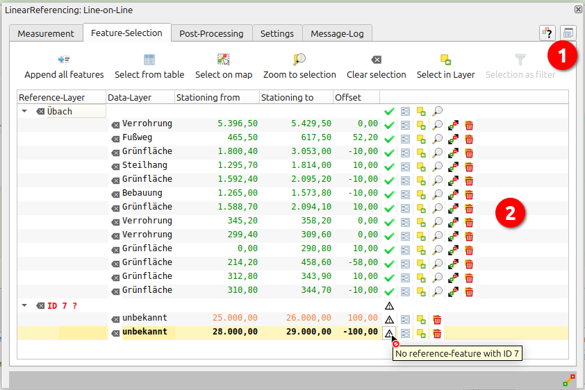585x390 pixels.
Task: Remove Steilhang using the x icon before its name
Action: point(115,167)
